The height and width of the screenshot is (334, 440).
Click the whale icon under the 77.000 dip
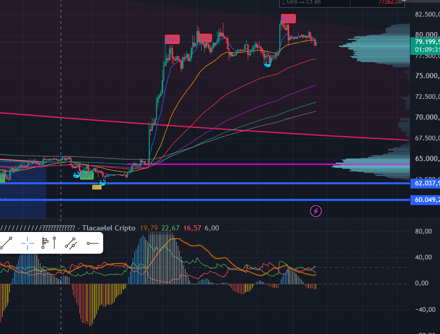[267, 65]
